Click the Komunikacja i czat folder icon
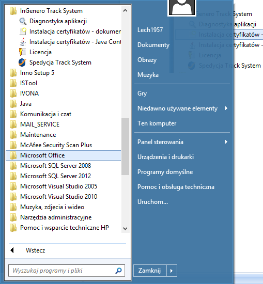Image resolution: width=263 pixels, height=284 pixels. coord(13,114)
